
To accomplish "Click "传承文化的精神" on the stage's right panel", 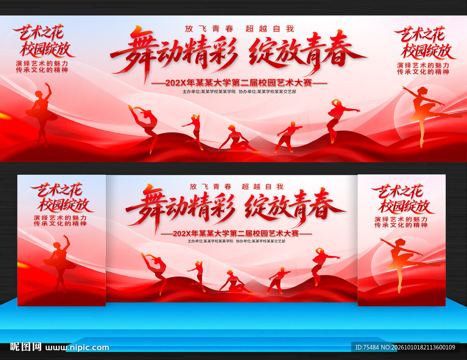I will [x=400, y=225].
